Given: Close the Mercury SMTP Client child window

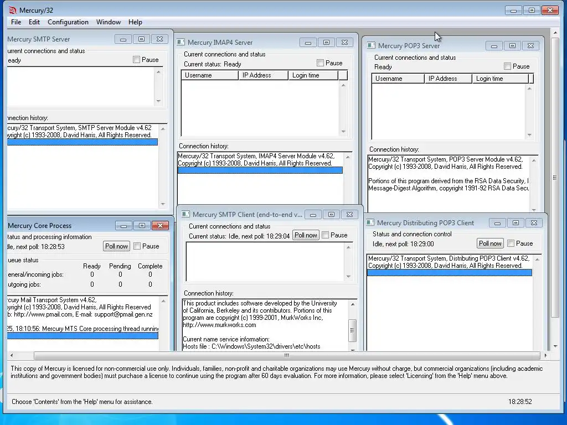Looking at the screenshot, I should 350,215.
